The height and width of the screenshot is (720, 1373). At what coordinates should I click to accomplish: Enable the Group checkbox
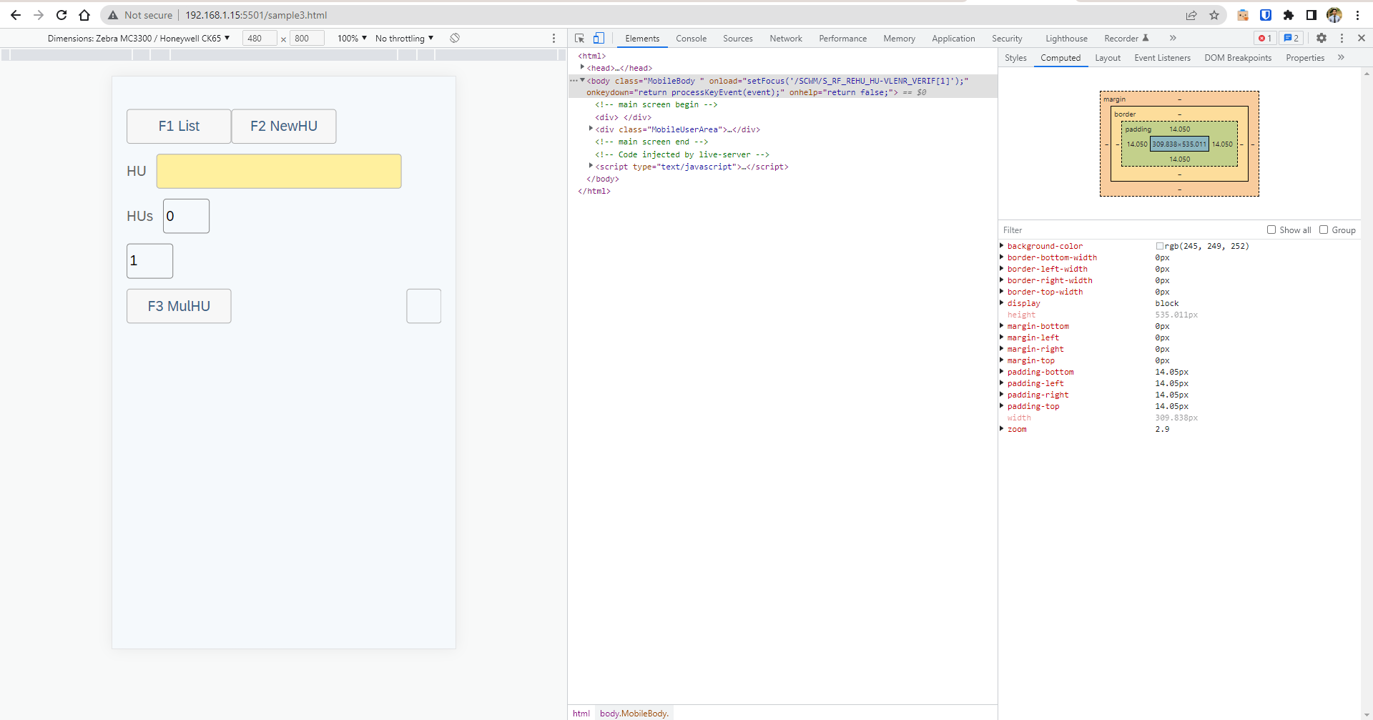(x=1324, y=230)
